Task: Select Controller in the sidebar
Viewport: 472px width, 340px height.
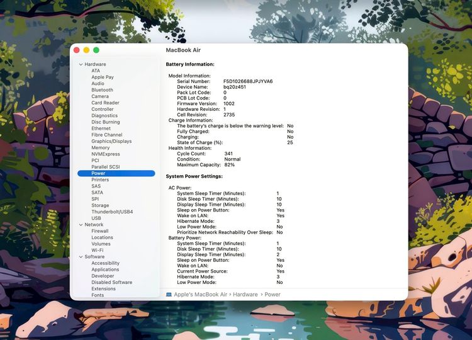Action: pyautogui.click(x=103, y=109)
